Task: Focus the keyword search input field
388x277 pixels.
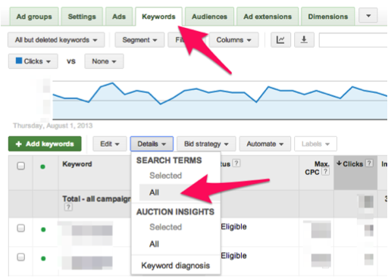Action: 353,40
